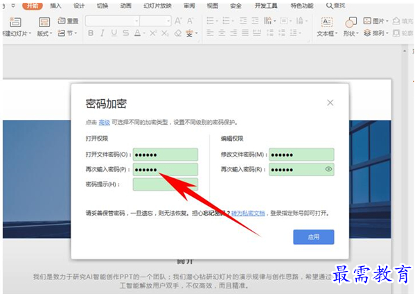The image size is (417, 296).
Task: Close the 密码加密 dialog with X
Action: (x=330, y=103)
